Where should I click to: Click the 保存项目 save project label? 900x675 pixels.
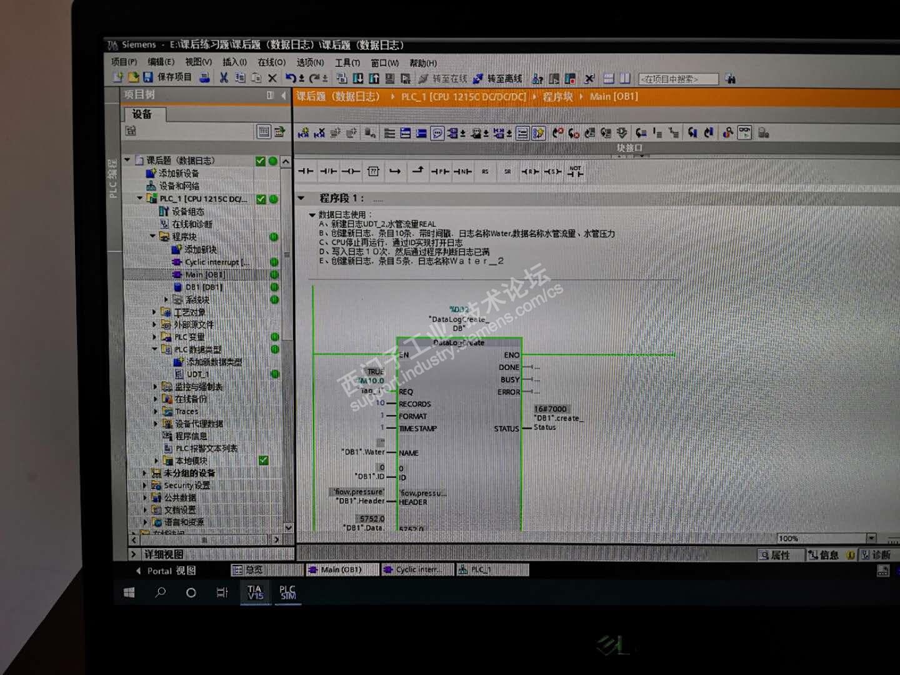click(174, 77)
